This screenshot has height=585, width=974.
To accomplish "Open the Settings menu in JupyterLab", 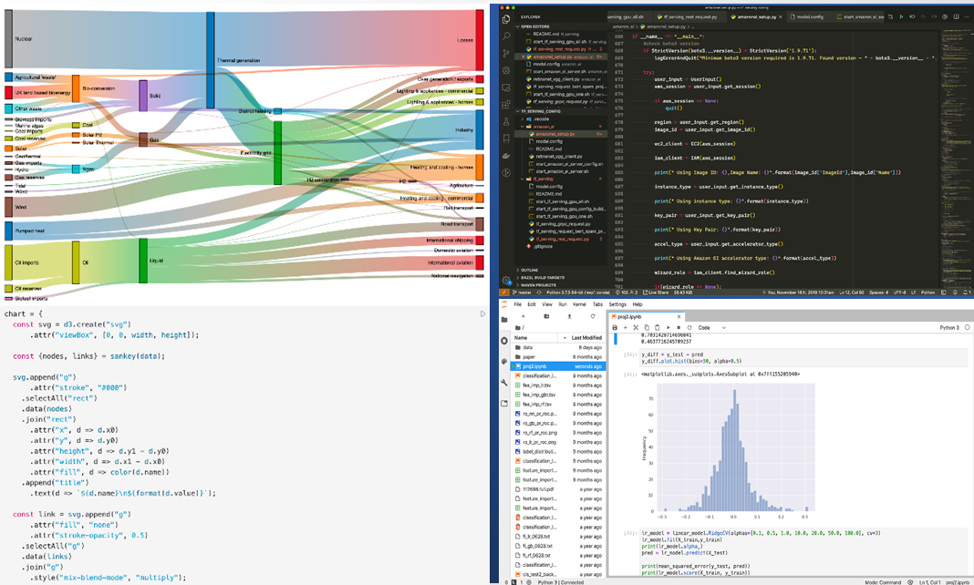I will pos(617,304).
